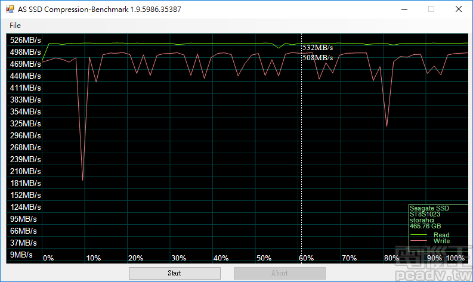
Task: Click the 354MB/s axis label
Action: coord(25,111)
